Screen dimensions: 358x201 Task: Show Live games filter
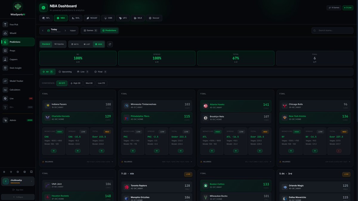click(x=83, y=72)
